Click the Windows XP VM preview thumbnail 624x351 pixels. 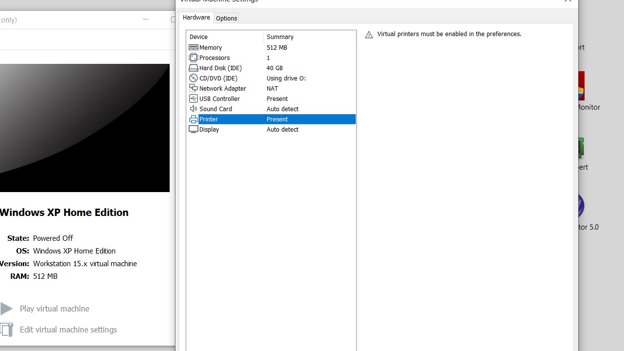(x=84, y=128)
